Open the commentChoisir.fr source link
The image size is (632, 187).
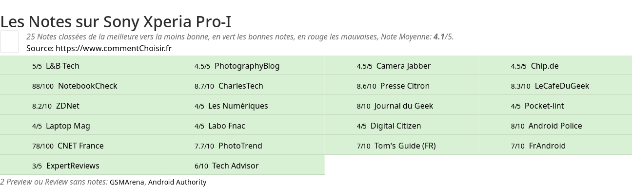(x=114, y=48)
